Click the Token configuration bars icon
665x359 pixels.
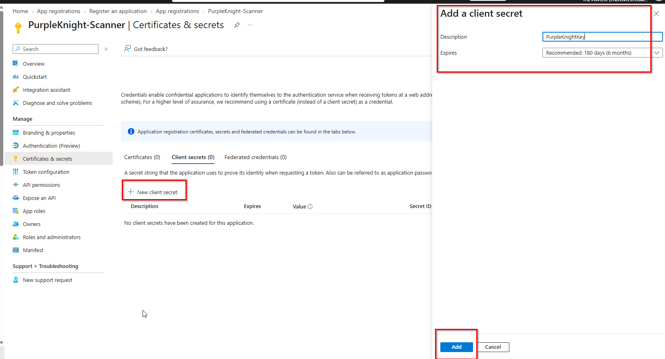[16, 172]
